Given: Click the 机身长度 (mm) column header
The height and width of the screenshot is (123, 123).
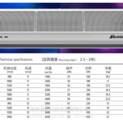Looking at the screenshot, I should pyautogui.click(x=10, y=70).
